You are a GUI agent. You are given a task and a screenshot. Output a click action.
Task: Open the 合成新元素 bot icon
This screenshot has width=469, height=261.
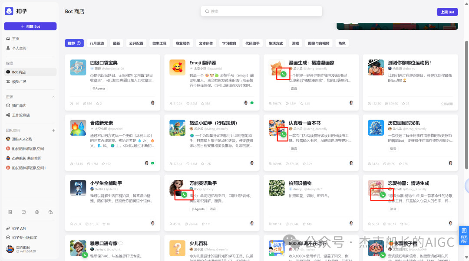pyautogui.click(x=78, y=128)
